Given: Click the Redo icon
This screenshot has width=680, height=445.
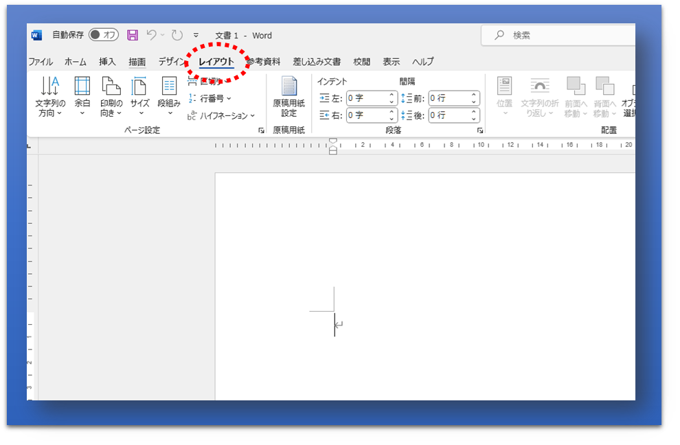Looking at the screenshot, I should click(177, 35).
